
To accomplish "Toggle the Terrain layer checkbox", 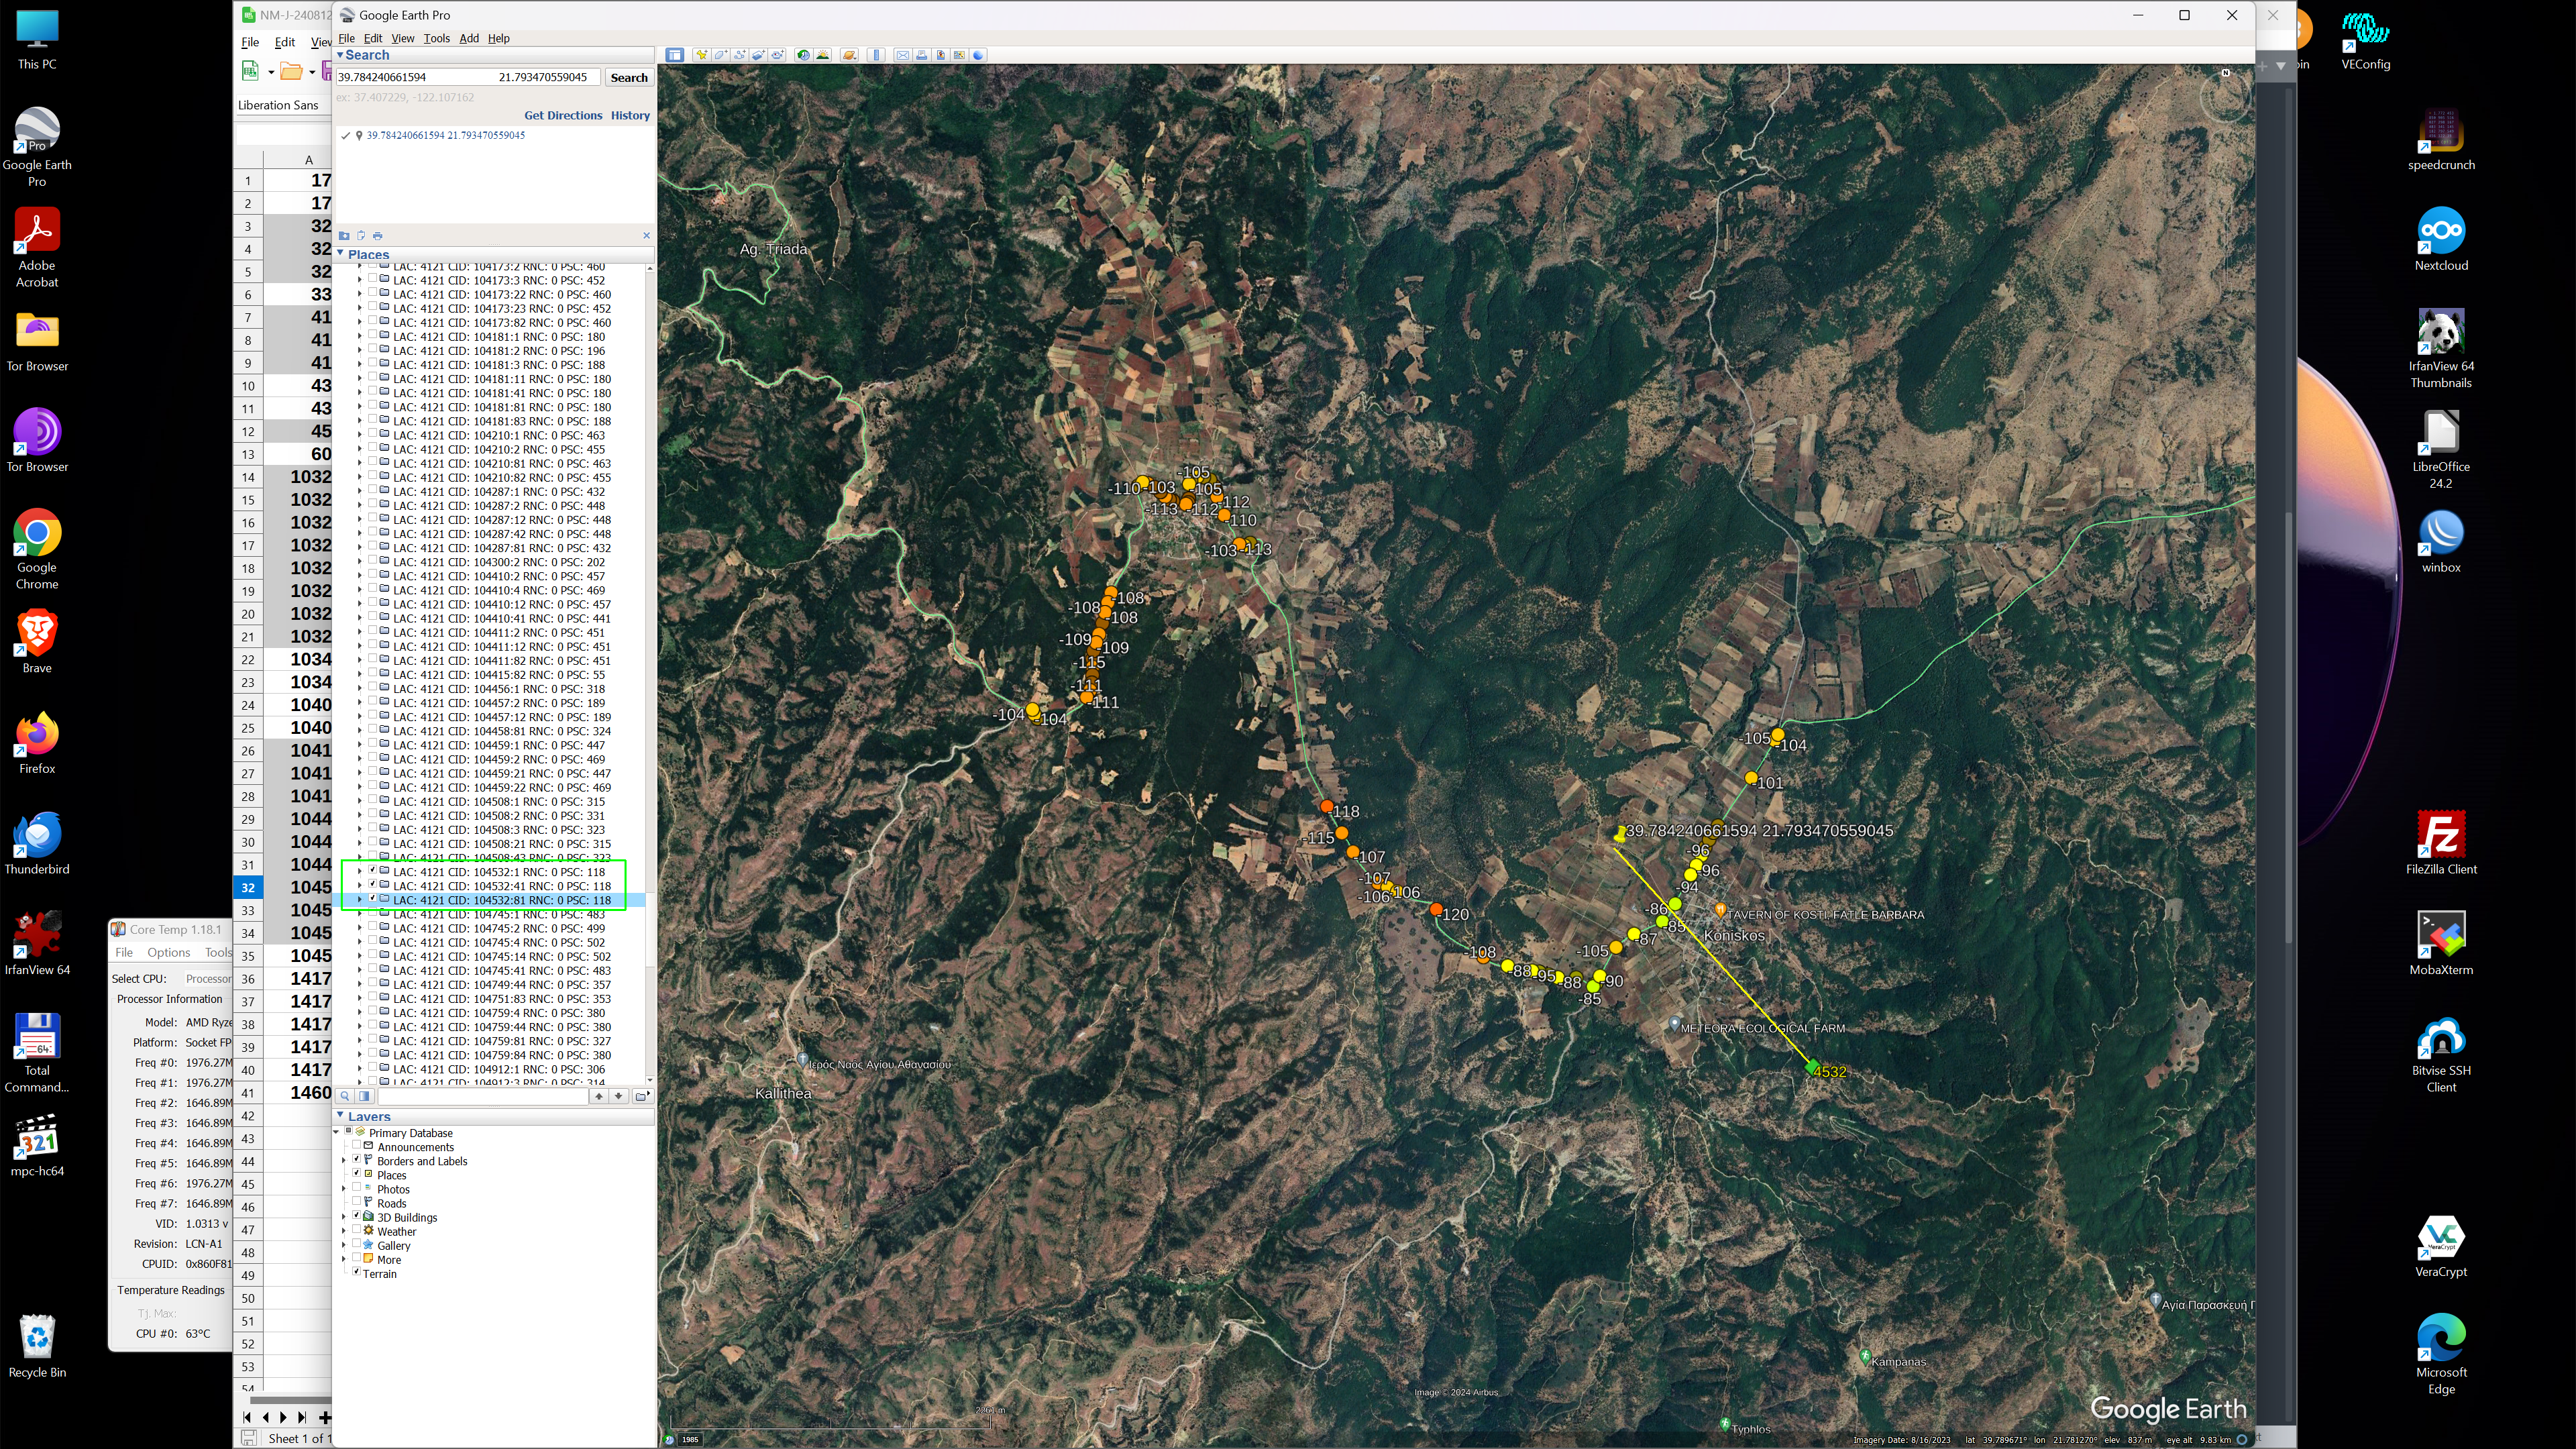I will (356, 1272).
